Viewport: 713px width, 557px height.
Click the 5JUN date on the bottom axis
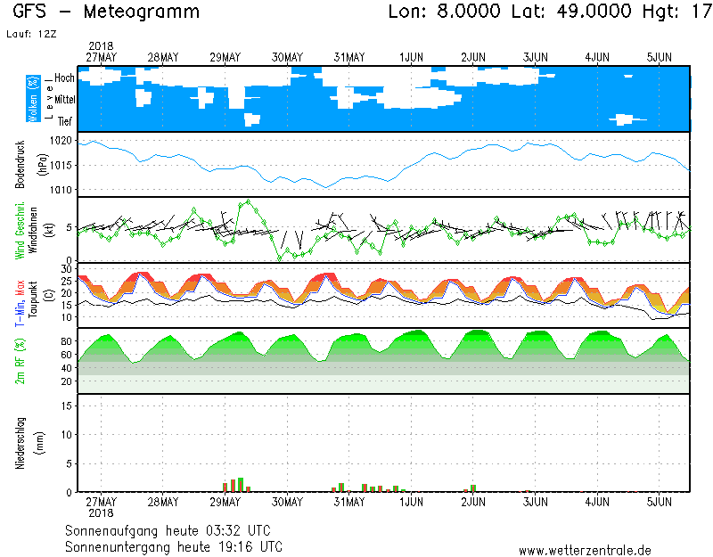(660, 503)
